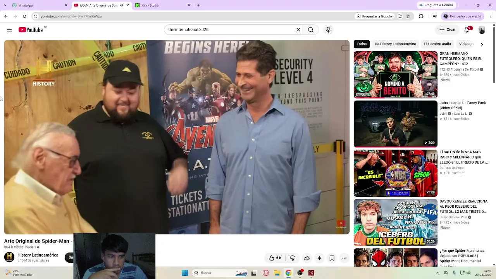Open Chrome from the taskbar

[288, 273]
